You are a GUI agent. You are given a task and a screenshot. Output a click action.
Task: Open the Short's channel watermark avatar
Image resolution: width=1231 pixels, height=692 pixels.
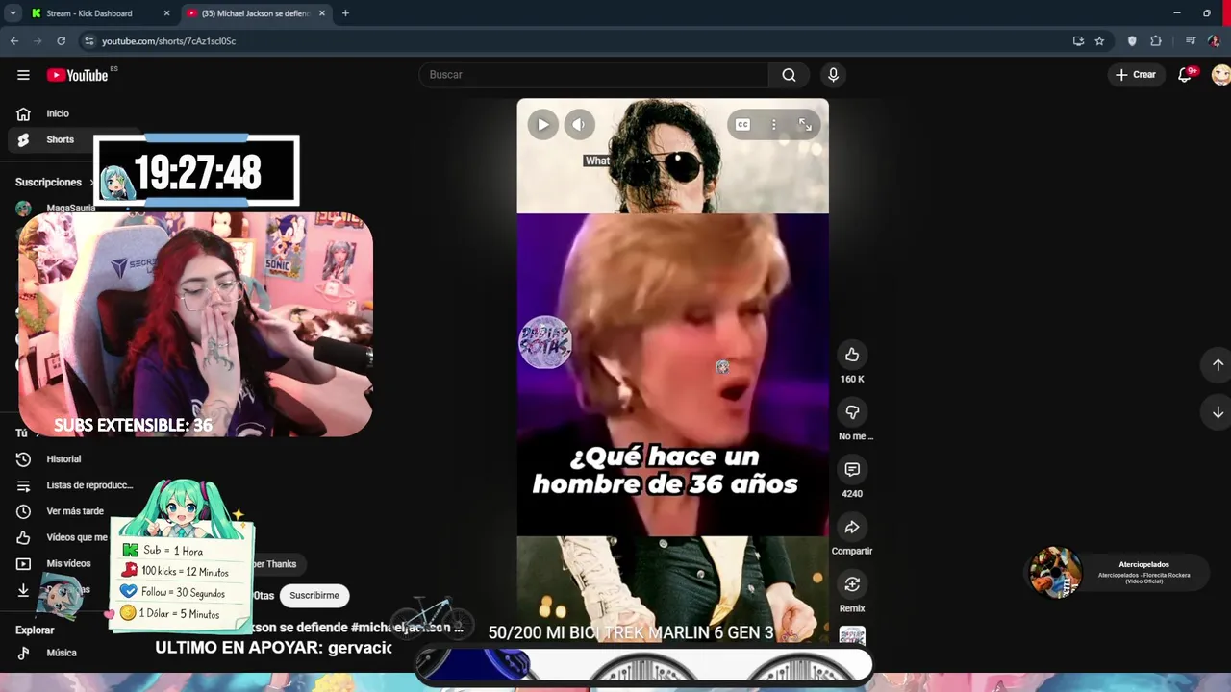(544, 342)
